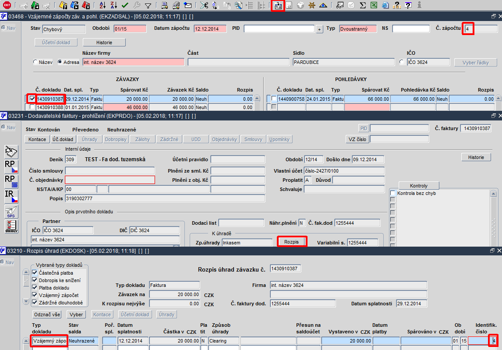502x350 pixels.
Task: Click the scissors cut icon
Action: coord(204,5)
